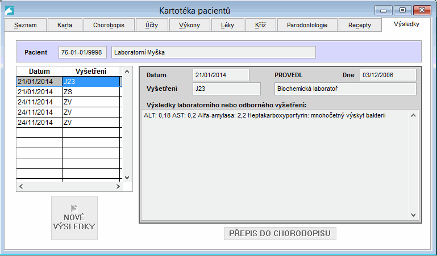
Task: Select the Výkony tab
Action: (188, 26)
